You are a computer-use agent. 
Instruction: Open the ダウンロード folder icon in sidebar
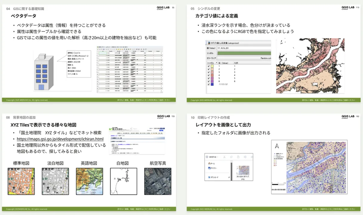209,177
